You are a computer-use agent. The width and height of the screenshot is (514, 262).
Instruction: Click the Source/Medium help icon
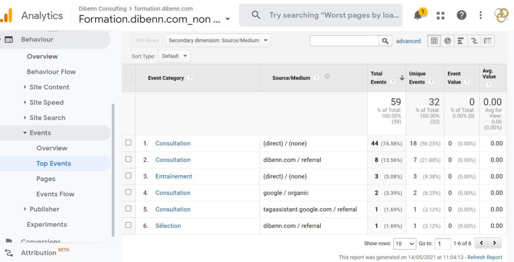point(316,78)
